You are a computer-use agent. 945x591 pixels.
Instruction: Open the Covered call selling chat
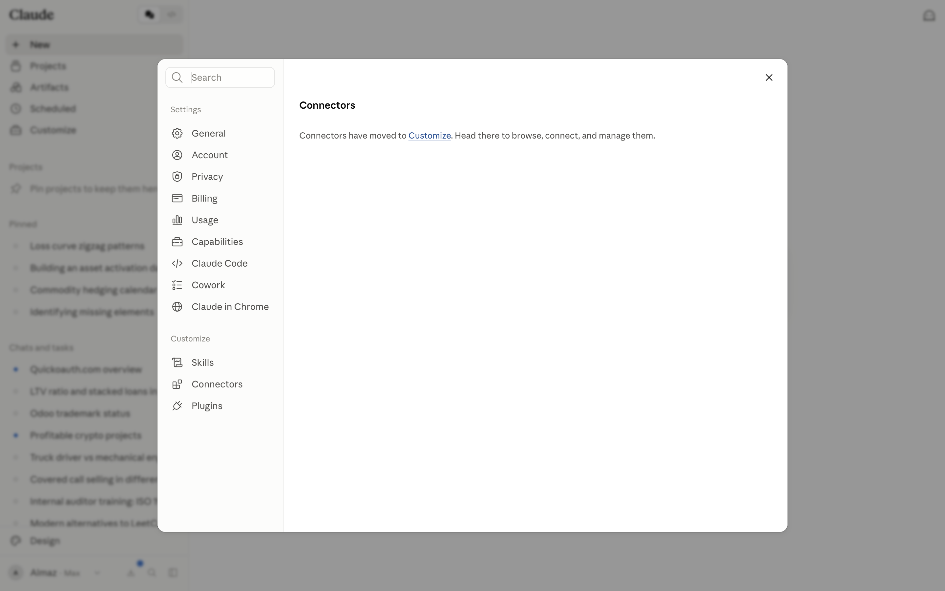94,479
